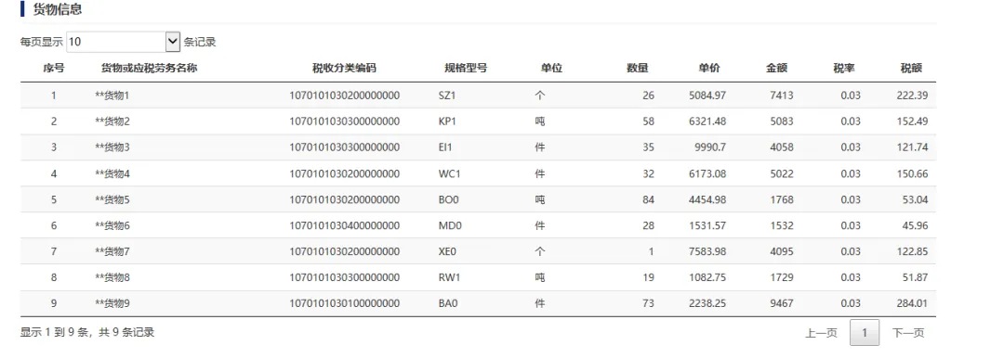Sort by 单价 column header
Image resolution: width=1004 pixels, height=358 pixels.
pos(708,68)
